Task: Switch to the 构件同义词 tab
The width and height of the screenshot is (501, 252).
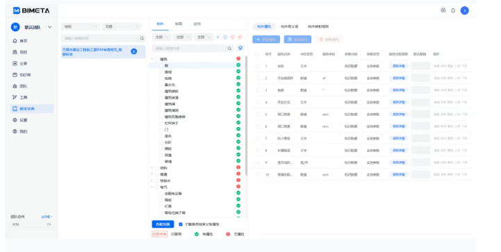Action: click(290, 26)
